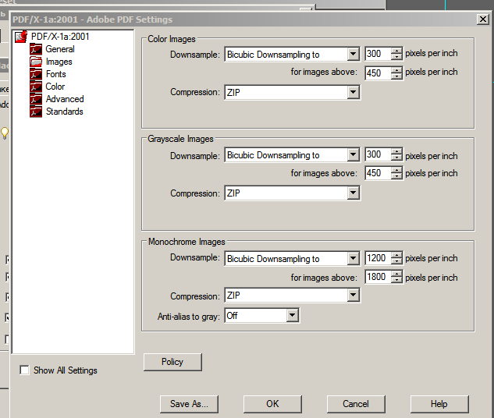Click Grayscale Images 450 threshold field

click(378, 173)
